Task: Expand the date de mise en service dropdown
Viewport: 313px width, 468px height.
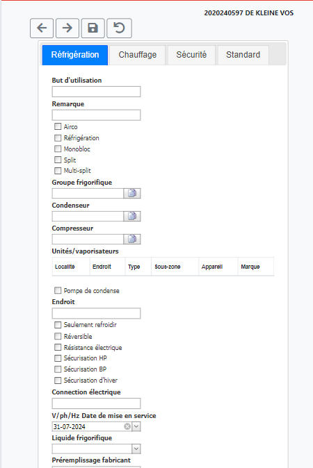Action: [136, 426]
